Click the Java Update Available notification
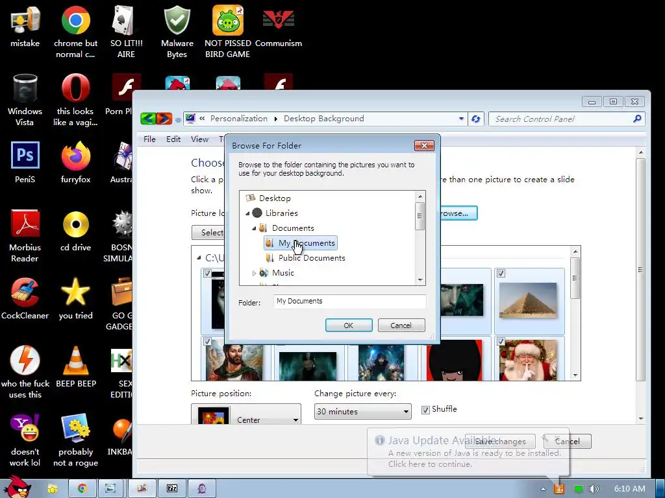The height and width of the screenshot is (498, 665). pos(468,452)
